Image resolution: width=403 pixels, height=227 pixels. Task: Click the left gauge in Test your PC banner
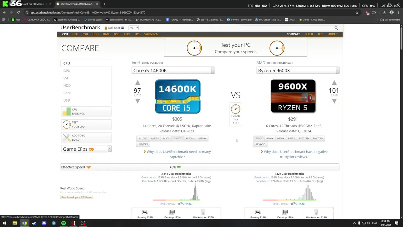194,48
